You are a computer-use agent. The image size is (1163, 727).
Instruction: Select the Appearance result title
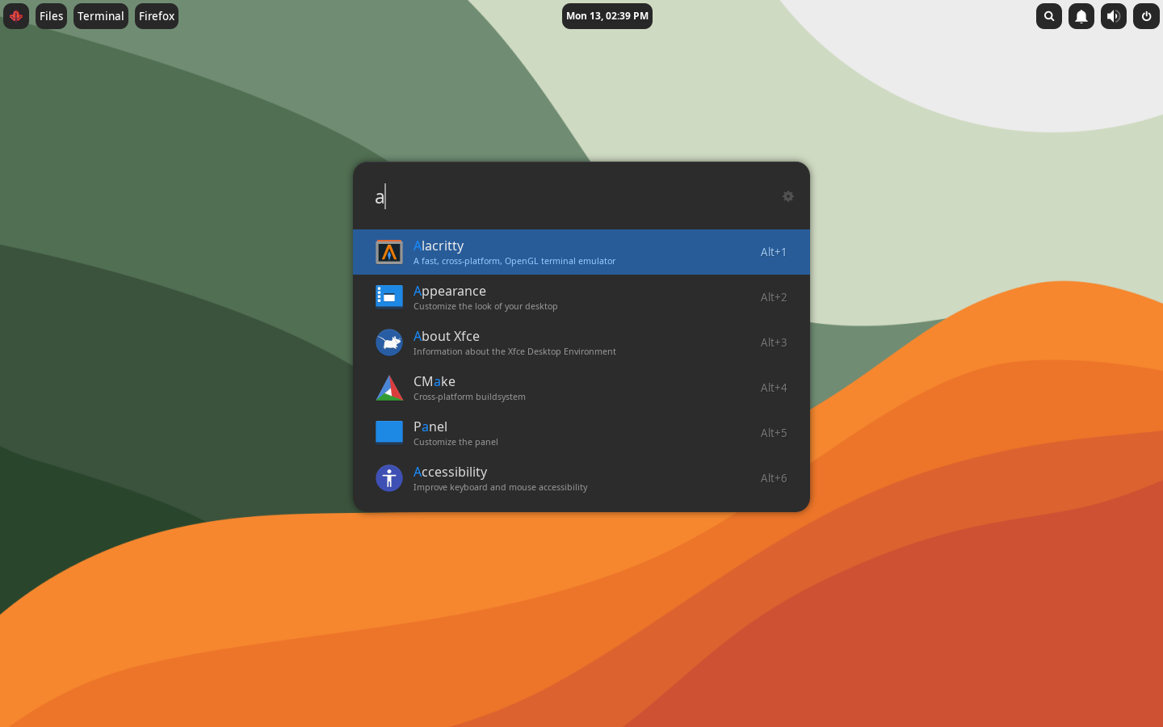450,291
